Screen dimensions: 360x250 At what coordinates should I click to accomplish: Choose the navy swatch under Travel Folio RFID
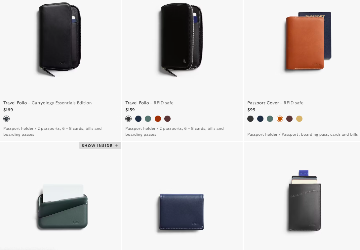click(138, 119)
